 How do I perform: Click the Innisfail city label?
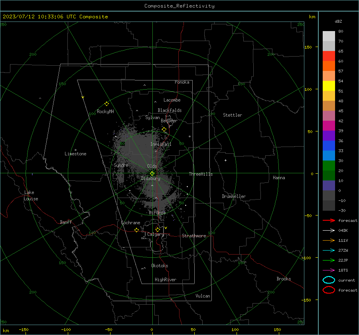pyautogui.click(x=161, y=144)
